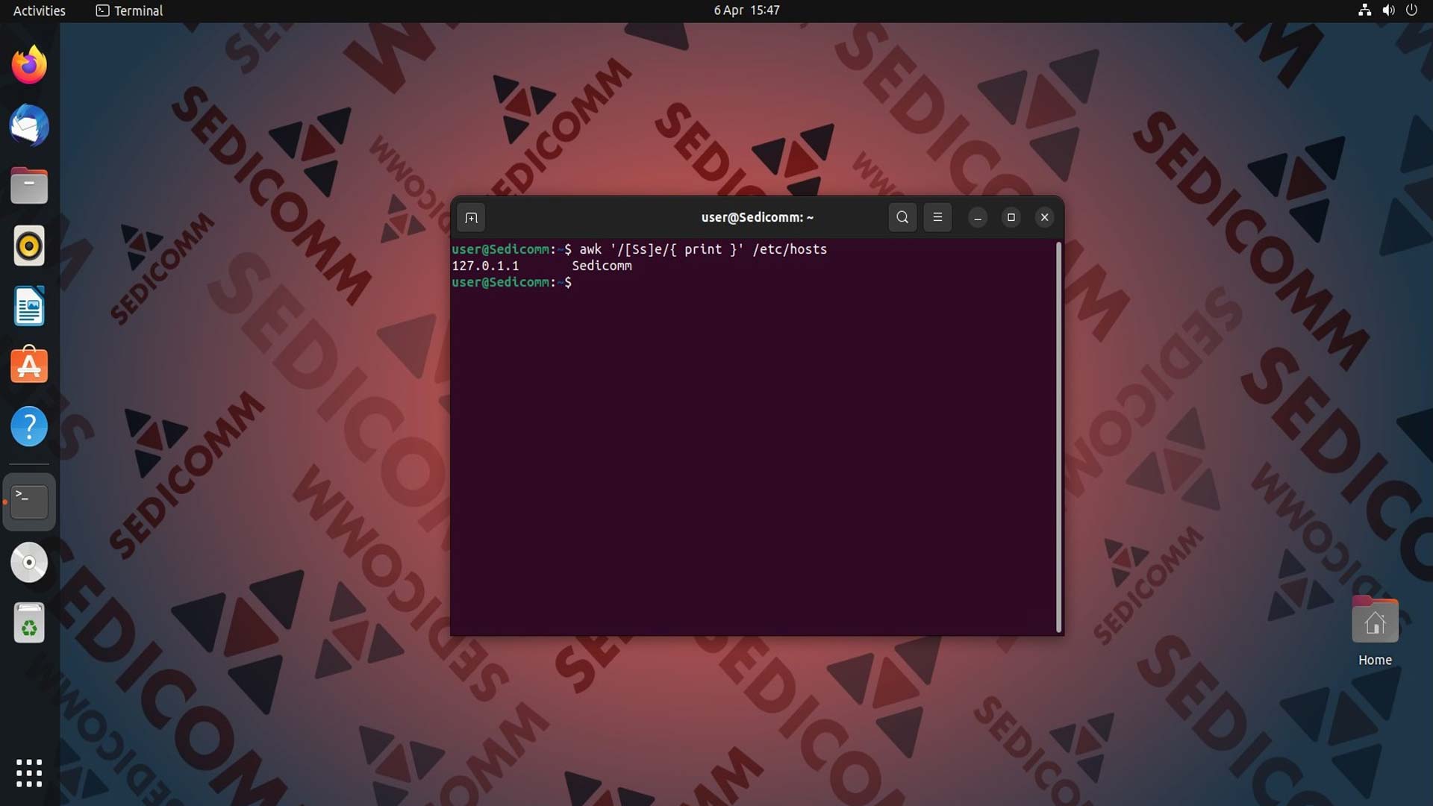
Task: Expand the system menu via volume icon
Action: [1387, 10]
